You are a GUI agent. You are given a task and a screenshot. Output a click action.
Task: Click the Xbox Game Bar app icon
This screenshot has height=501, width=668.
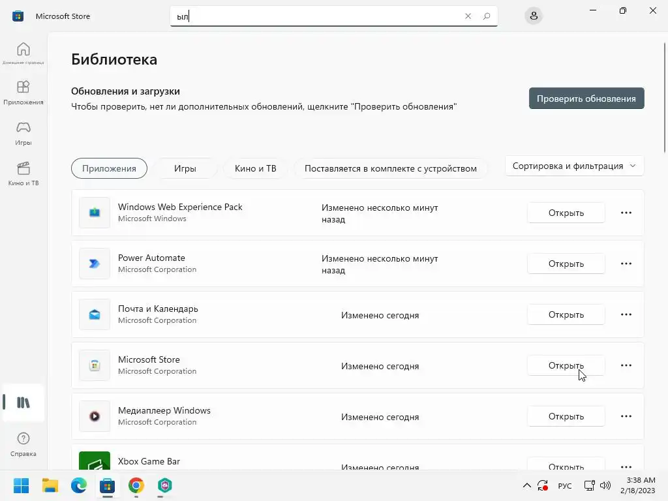95,461
